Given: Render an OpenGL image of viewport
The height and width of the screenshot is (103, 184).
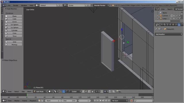Looking at the screenshot, I should pos(117,92).
